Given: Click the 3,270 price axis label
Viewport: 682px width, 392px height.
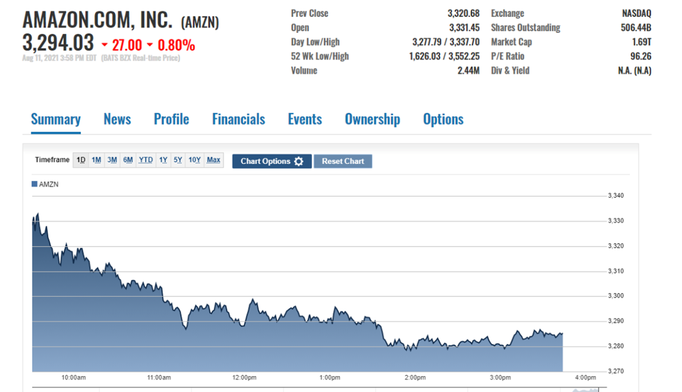Looking at the screenshot, I should [x=616, y=372].
